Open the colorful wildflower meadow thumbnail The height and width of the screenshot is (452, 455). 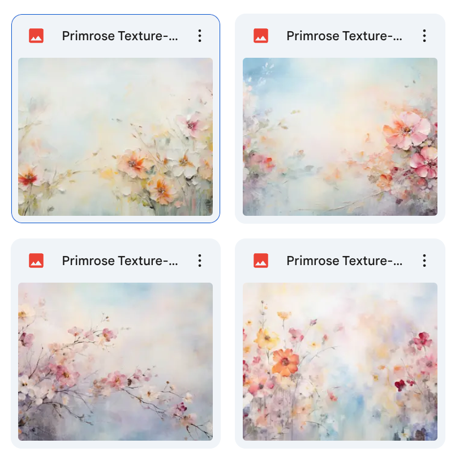pos(340,361)
